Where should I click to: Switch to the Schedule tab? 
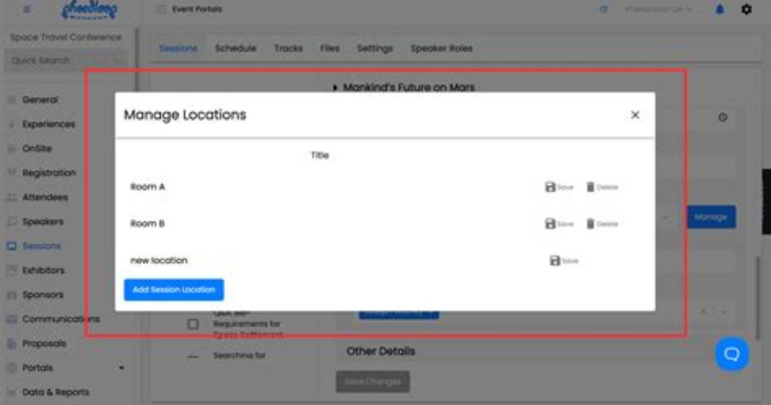[x=235, y=48]
